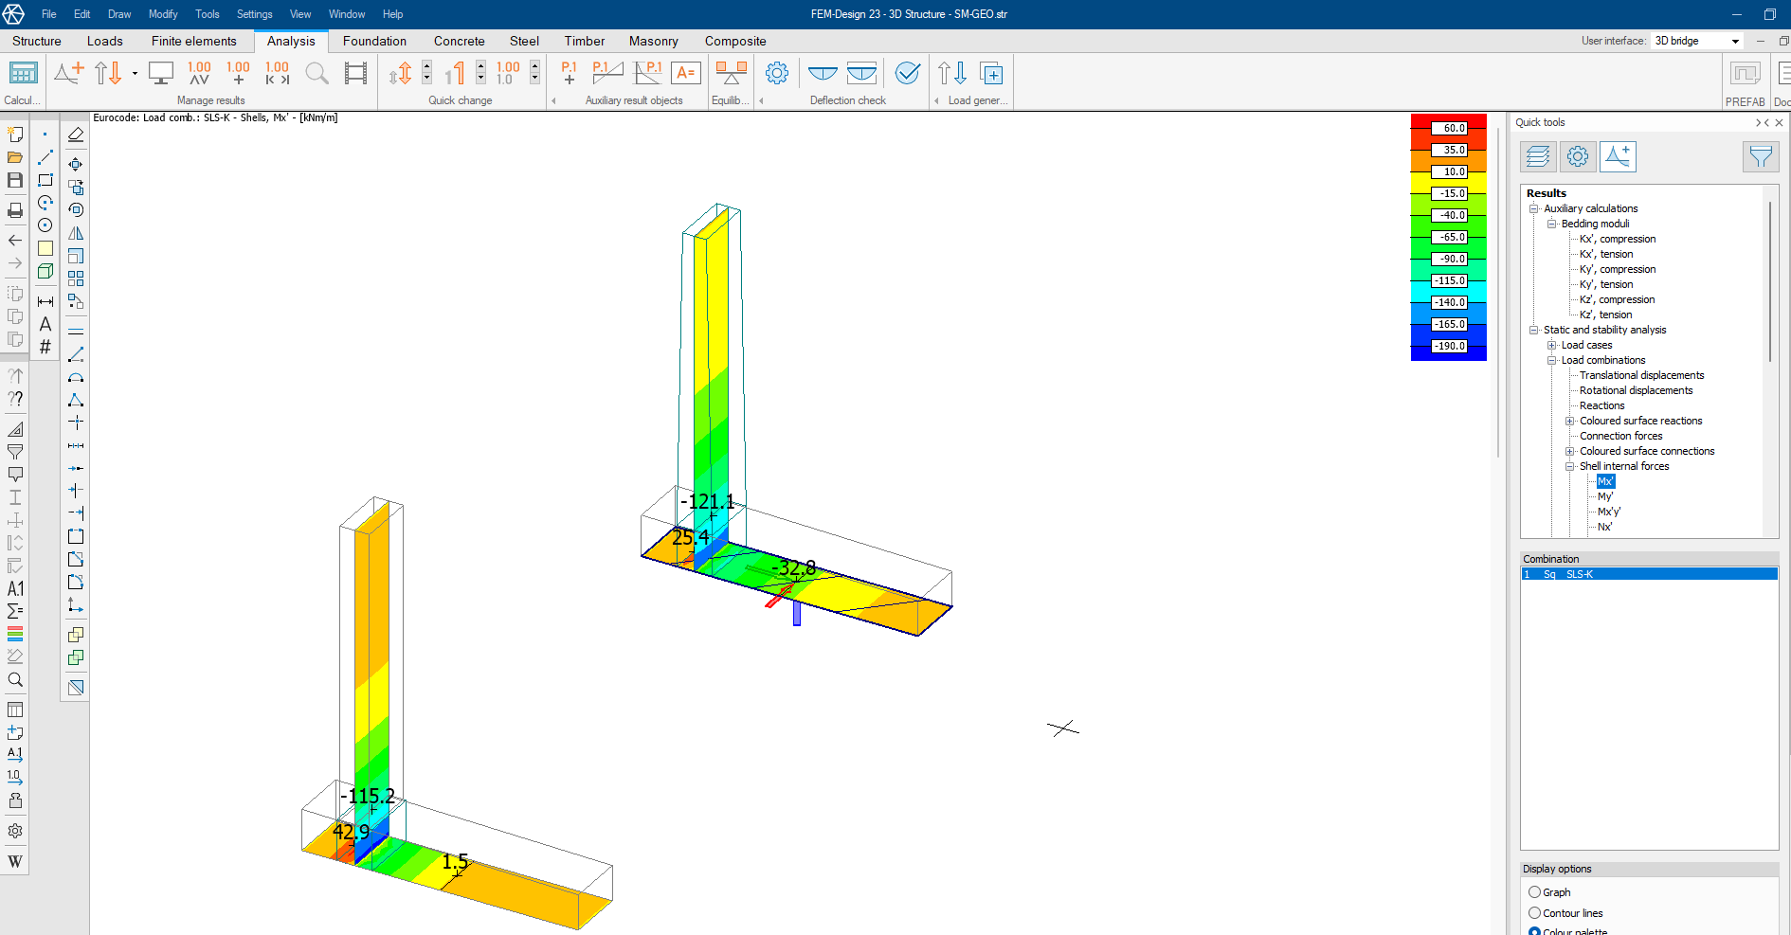Open the Loads ribbon tab
The image size is (1791, 935).
(x=105, y=41)
